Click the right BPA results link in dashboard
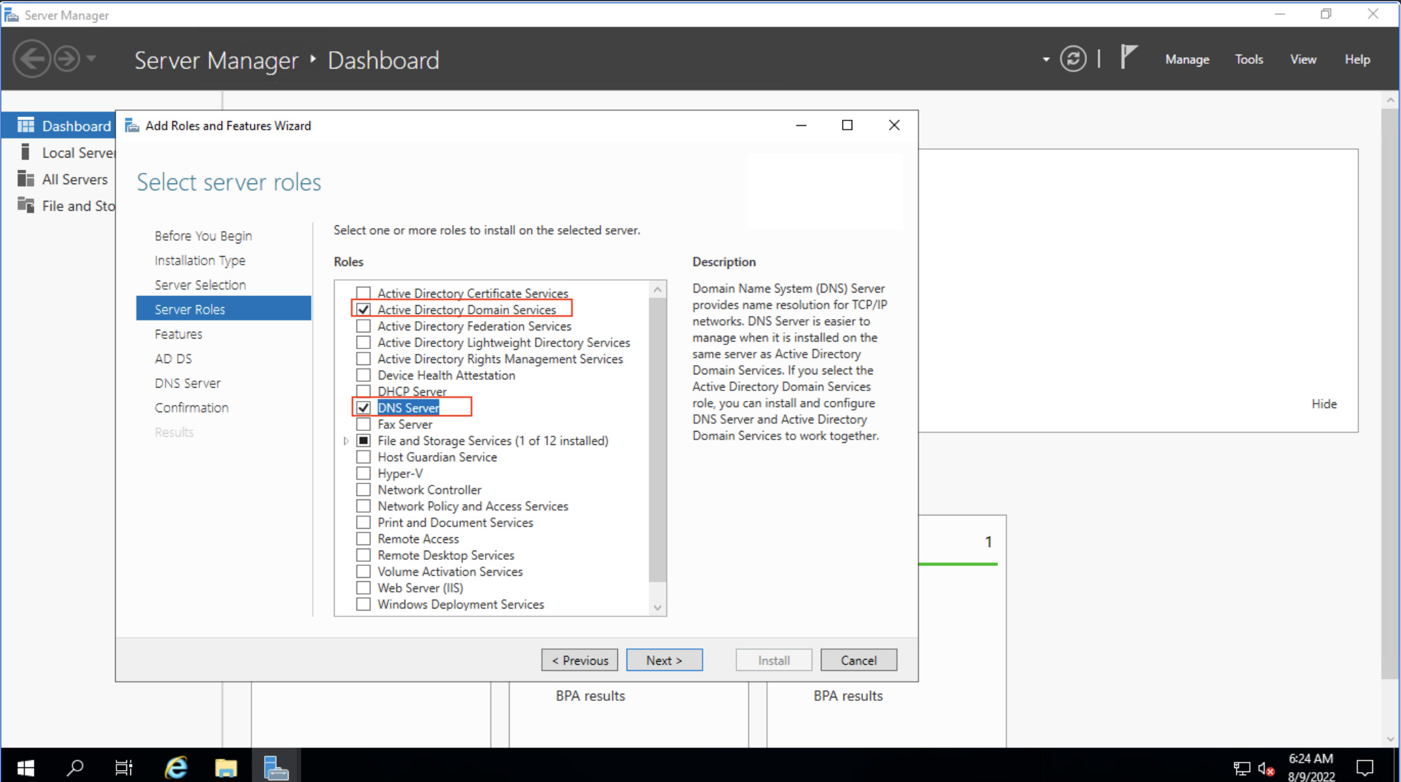The width and height of the screenshot is (1401, 782). (848, 696)
